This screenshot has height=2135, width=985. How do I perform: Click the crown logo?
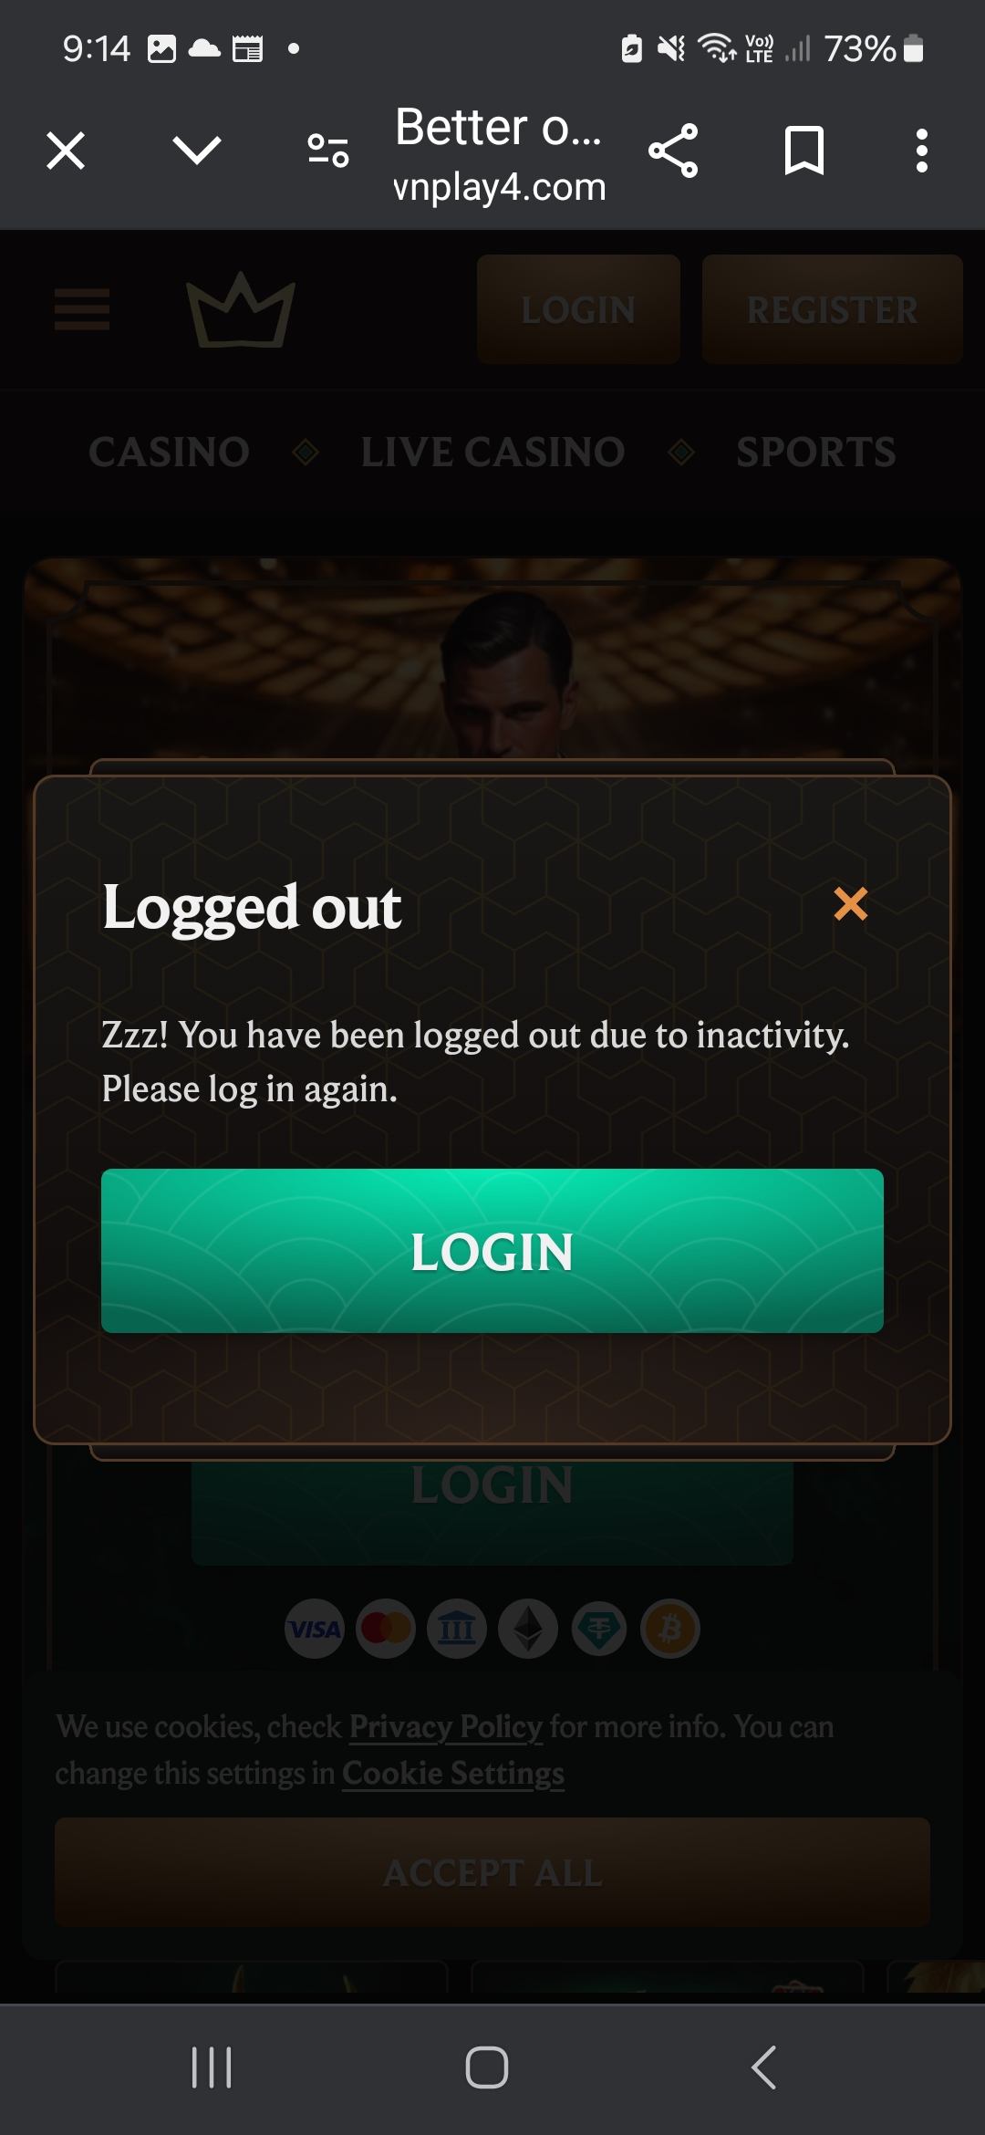click(x=241, y=310)
